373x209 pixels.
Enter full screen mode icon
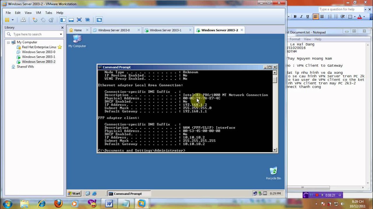pyautogui.click(x=79, y=20)
